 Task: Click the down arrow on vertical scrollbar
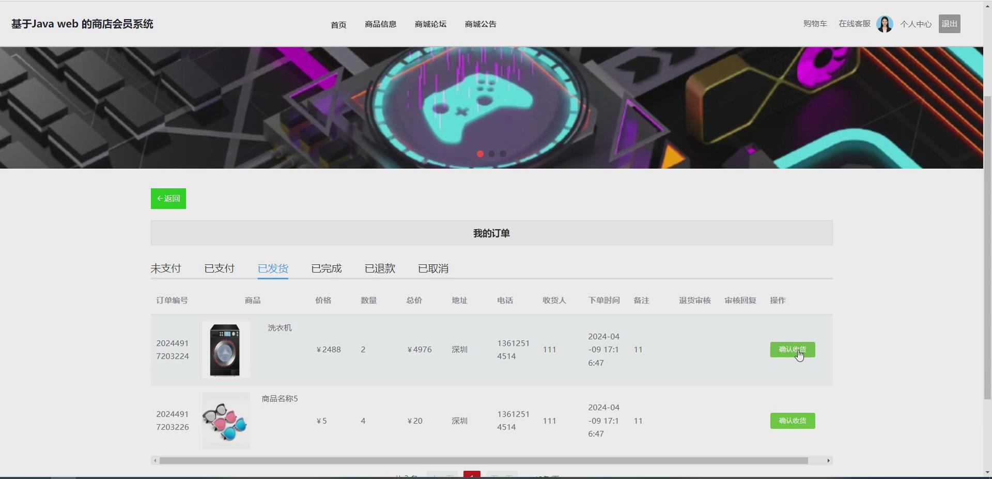987,473
